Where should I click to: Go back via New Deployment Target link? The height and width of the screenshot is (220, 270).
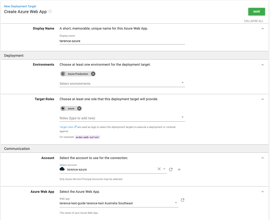(20, 6)
